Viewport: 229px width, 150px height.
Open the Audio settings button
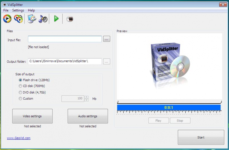point(88,116)
